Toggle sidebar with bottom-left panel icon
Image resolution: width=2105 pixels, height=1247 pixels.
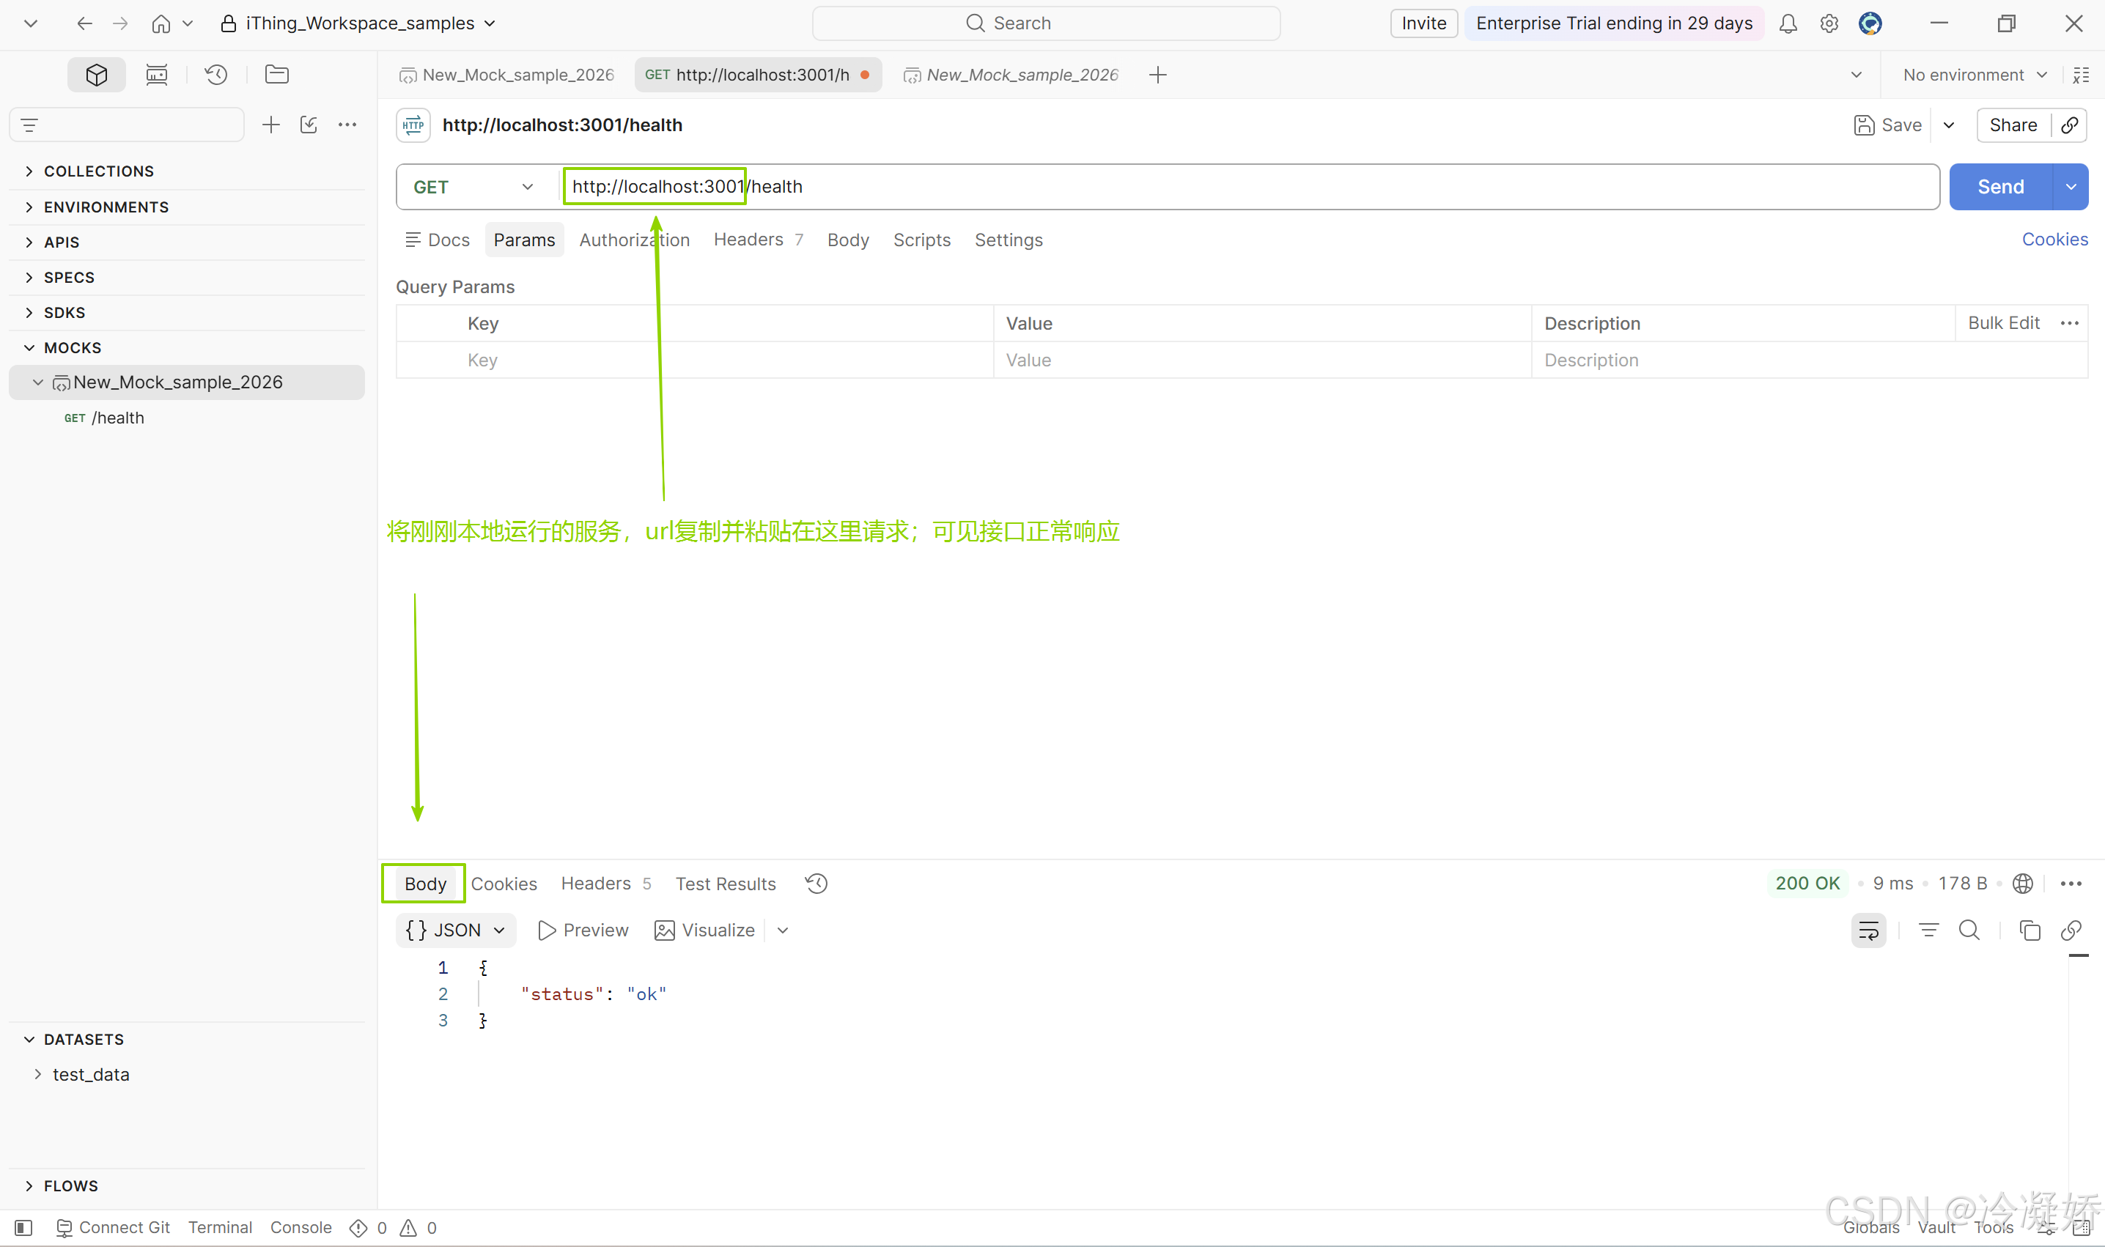pyautogui.click(x=23, y=1228)
